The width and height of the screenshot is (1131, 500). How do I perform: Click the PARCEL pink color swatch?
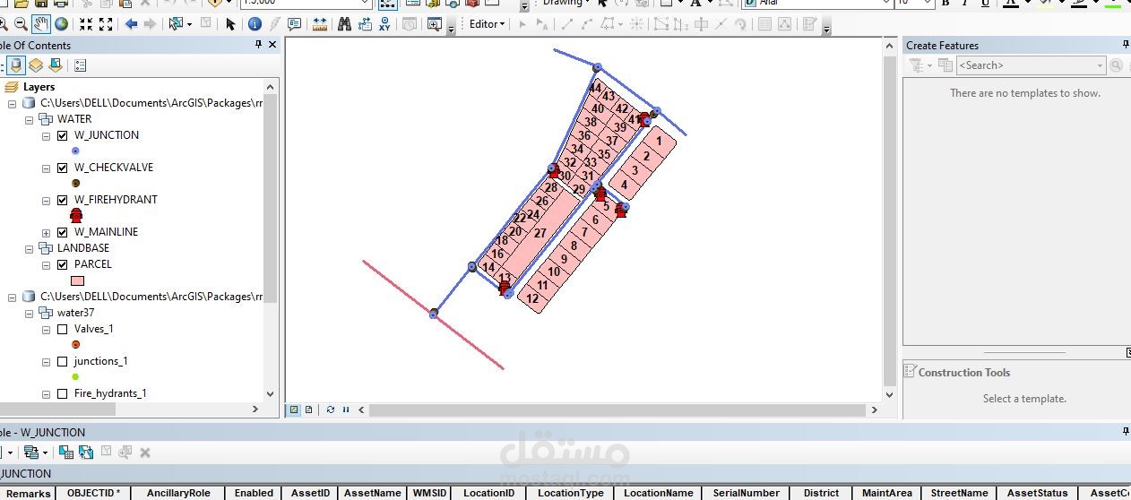tap(77, 280)
